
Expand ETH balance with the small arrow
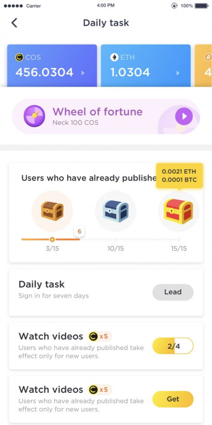point(178,73)
